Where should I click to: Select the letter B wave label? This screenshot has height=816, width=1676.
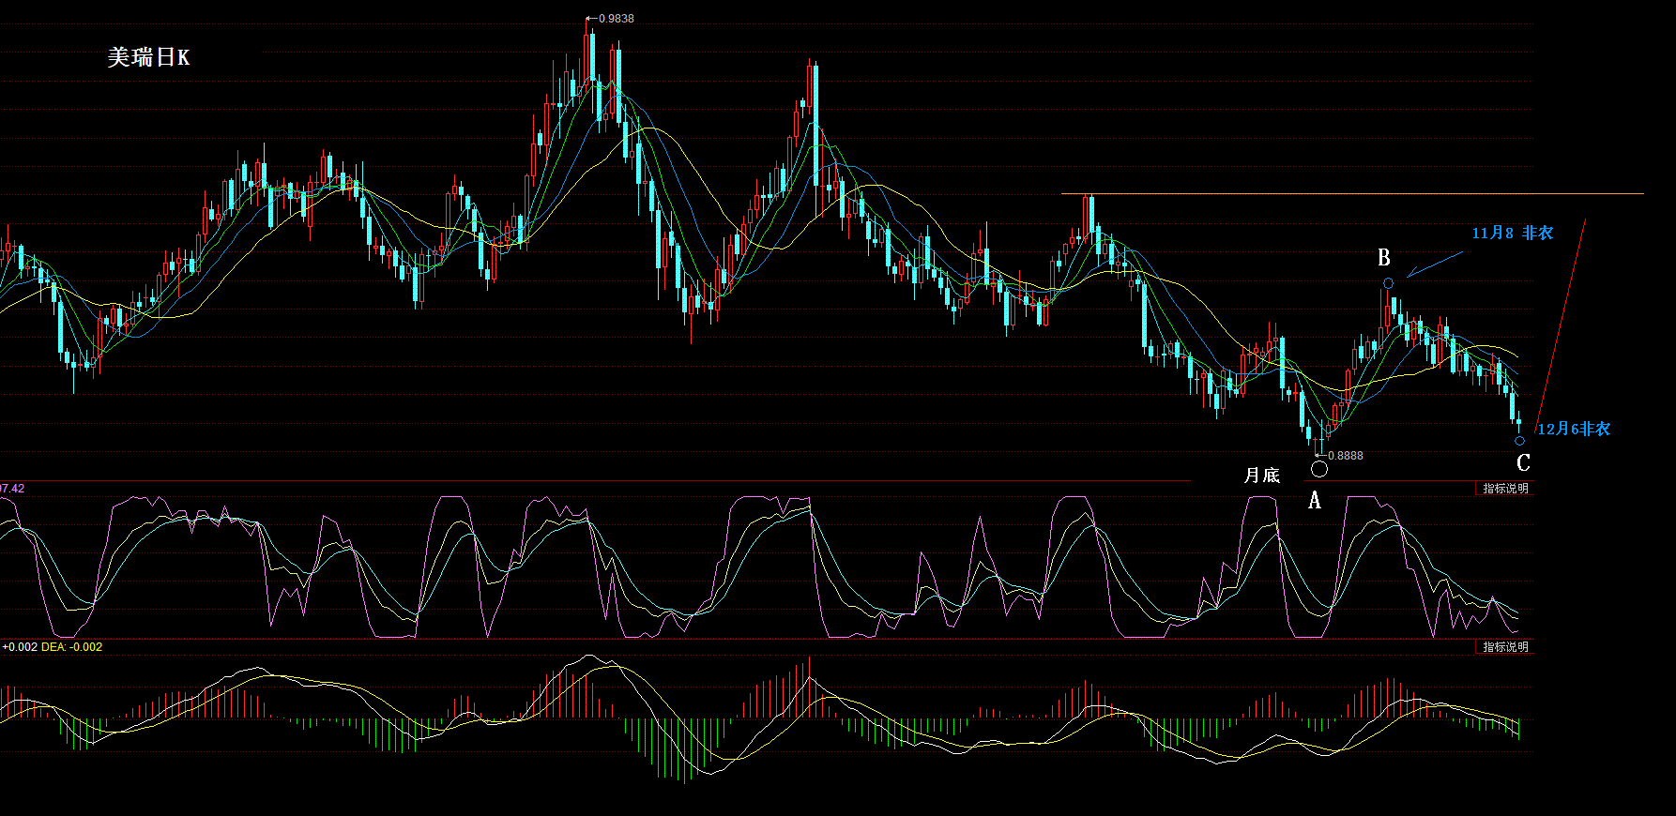point(1384,258)
